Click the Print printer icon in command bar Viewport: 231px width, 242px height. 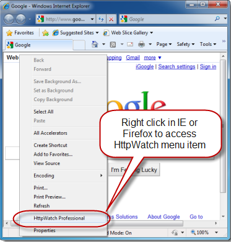[x=141, y=44]
